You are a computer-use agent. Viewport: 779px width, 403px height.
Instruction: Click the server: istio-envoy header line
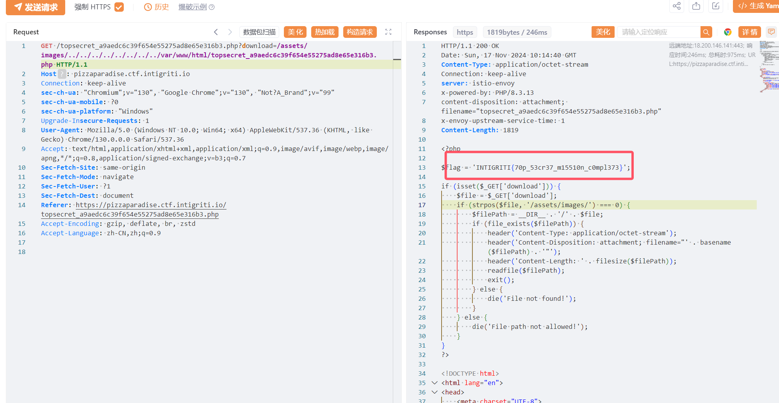[x=478, y=83]
